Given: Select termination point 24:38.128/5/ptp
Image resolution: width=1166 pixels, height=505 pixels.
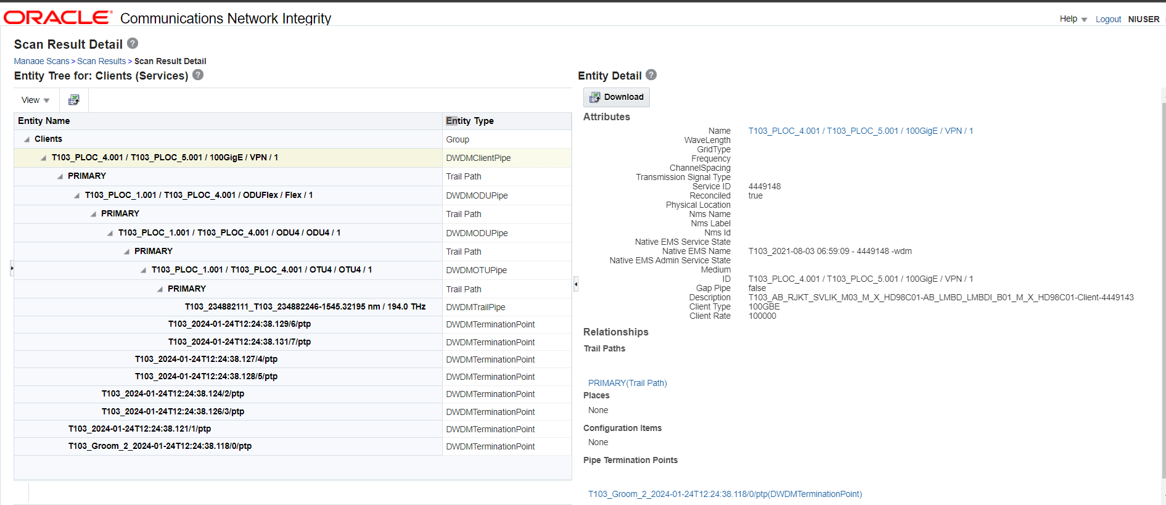Looking at the screenshot, I should click(x=292, y=376).
